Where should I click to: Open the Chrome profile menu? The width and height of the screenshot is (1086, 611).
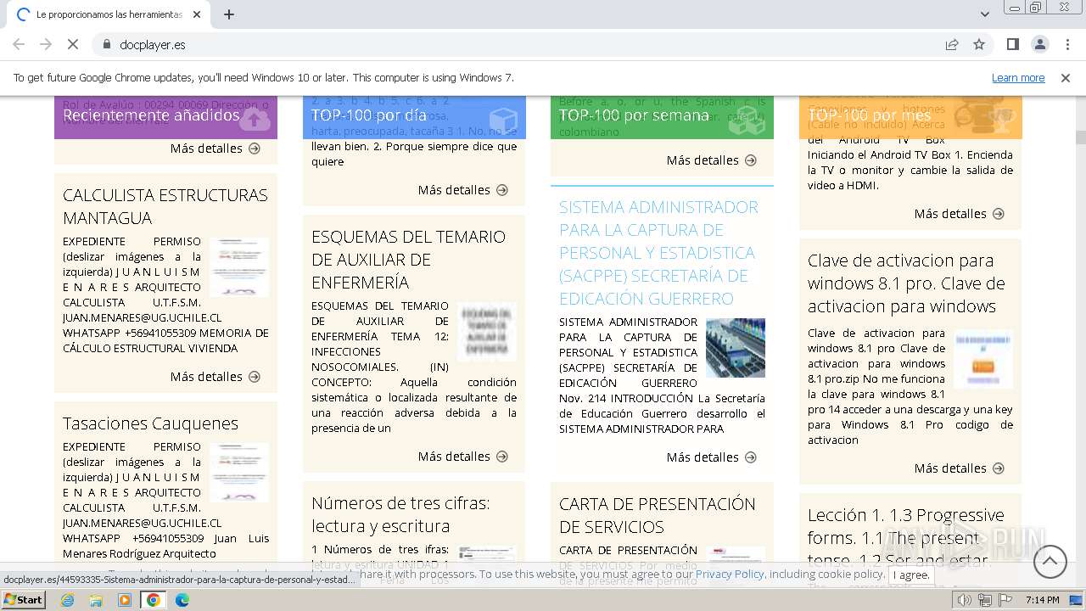click(1039, 44)
